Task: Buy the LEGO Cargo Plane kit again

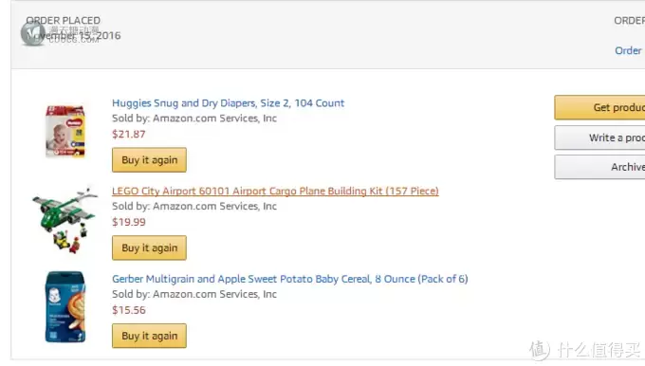Action: [149, 248]
